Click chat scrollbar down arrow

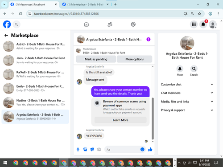point(153,141)
